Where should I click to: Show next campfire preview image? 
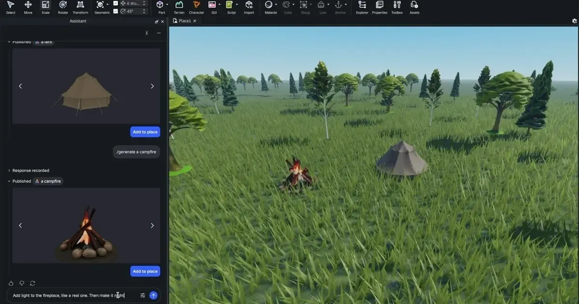pyautogui.click(x=152, y=225)
